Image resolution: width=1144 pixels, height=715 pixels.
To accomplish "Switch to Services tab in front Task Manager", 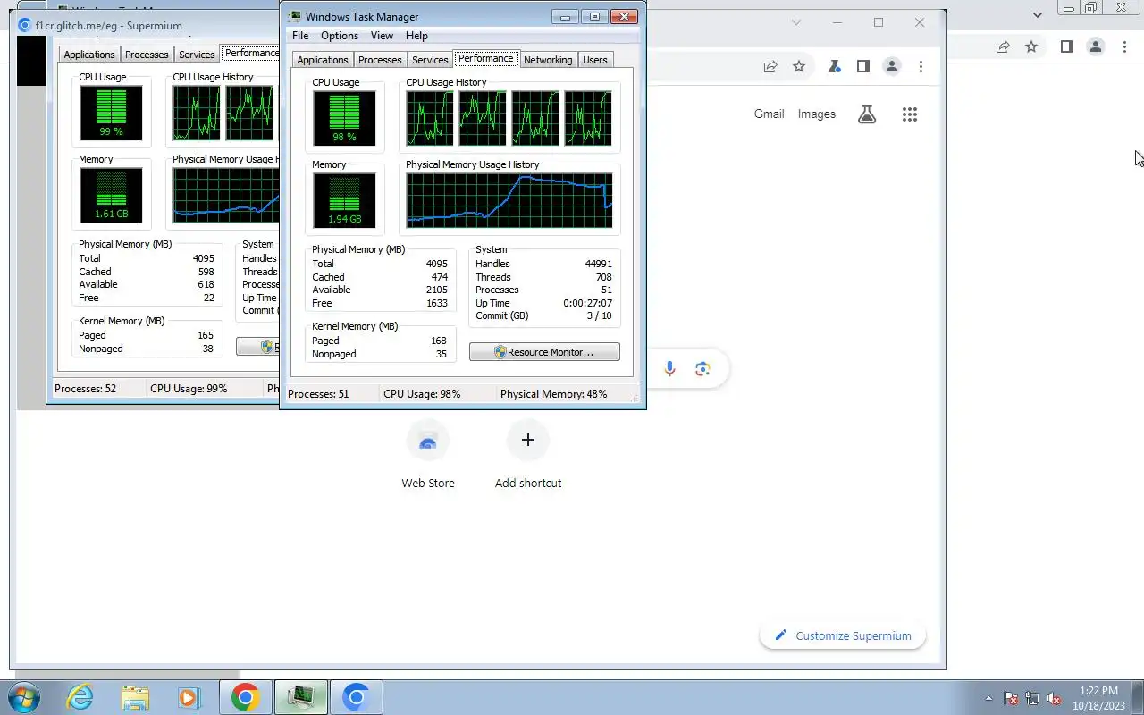I will (x=430, y=60).
